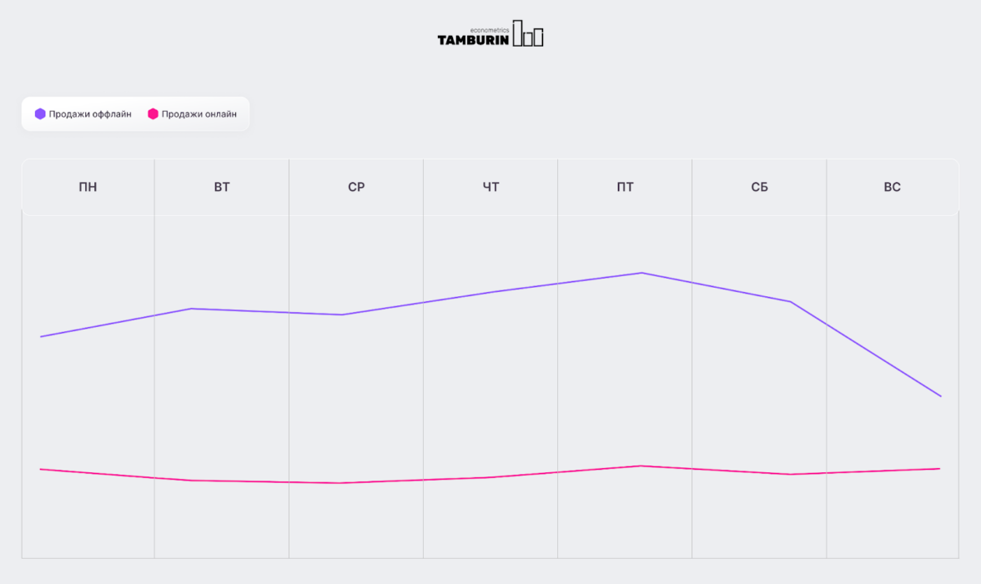Pick the ПТ column header
The height and width of the screenshot is (584, 981).
pos(625,187)
